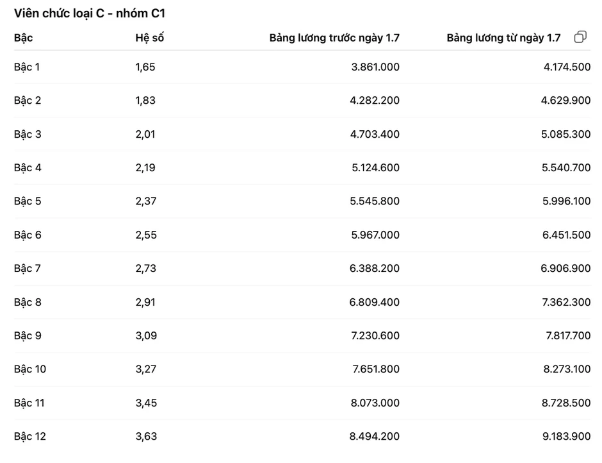Click 'Bảng lương trước ngày 1.7' header

click(x=334, y=38)
